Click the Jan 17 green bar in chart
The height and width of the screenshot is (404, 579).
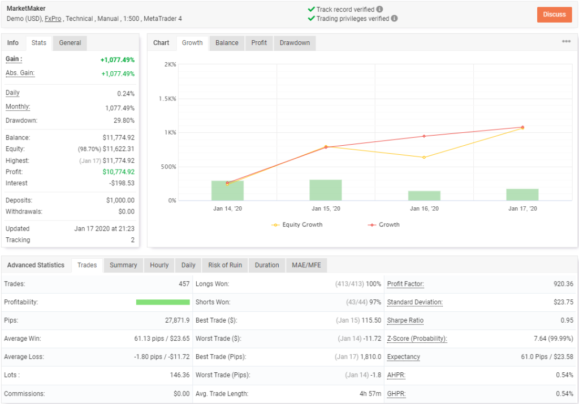click(x=522, y=195)
